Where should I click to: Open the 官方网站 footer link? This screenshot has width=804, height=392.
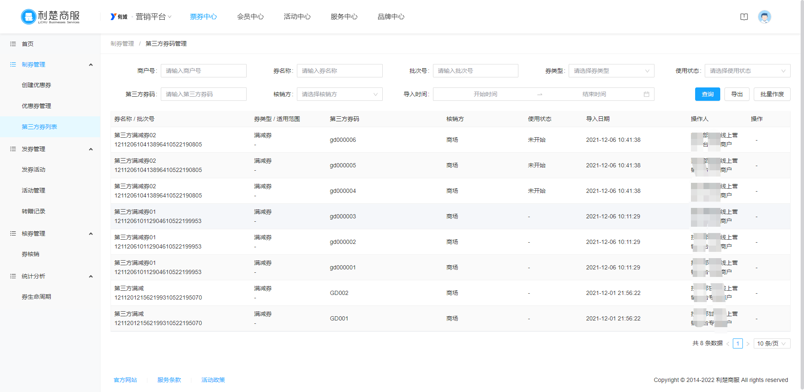click(126, 380)
